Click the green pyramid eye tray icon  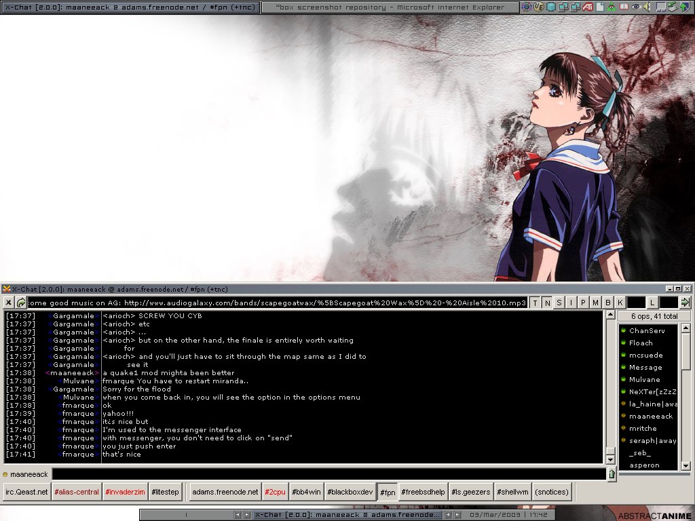pyautogui.click(x=612, y=7)
